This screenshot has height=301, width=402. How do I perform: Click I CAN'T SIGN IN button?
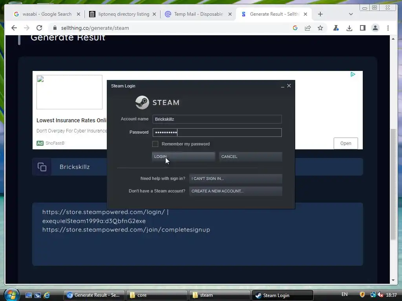click(x=236, y=179)
